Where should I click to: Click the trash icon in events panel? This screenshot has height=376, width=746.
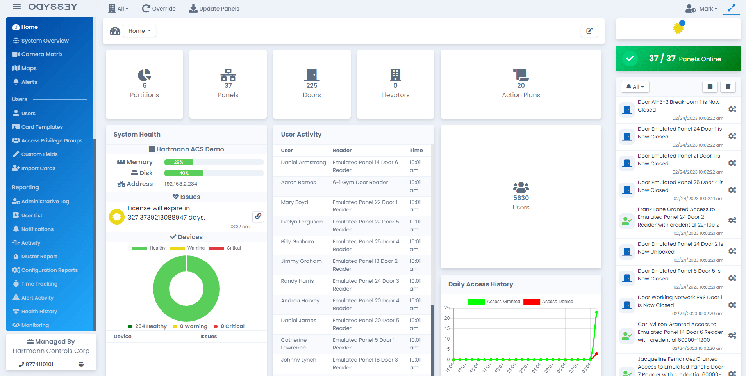tap(728, 87)
